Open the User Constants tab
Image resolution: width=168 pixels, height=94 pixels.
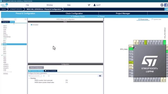coord(50,71)
